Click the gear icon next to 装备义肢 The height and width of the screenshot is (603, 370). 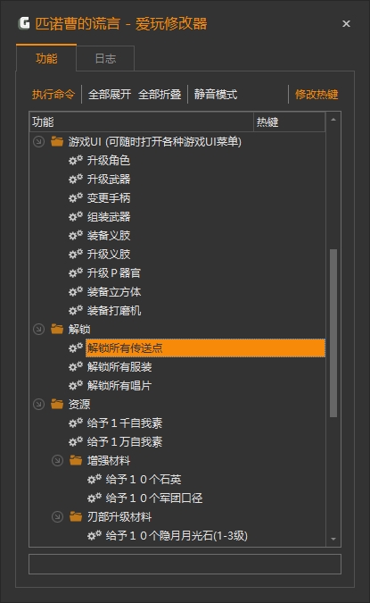tap(76, 235)
